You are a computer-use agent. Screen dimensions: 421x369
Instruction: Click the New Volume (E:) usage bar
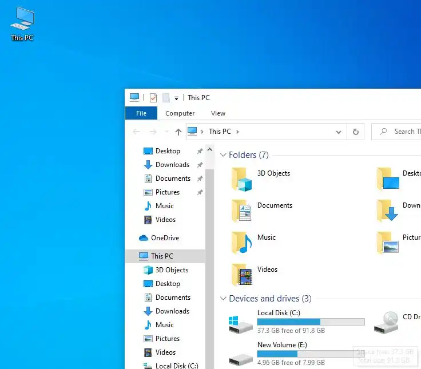pos(311,354)
